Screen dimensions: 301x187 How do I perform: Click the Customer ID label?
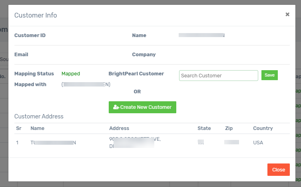point(30,35)
